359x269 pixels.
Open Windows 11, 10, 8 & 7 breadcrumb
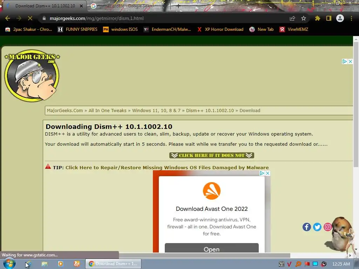[156, 110]
